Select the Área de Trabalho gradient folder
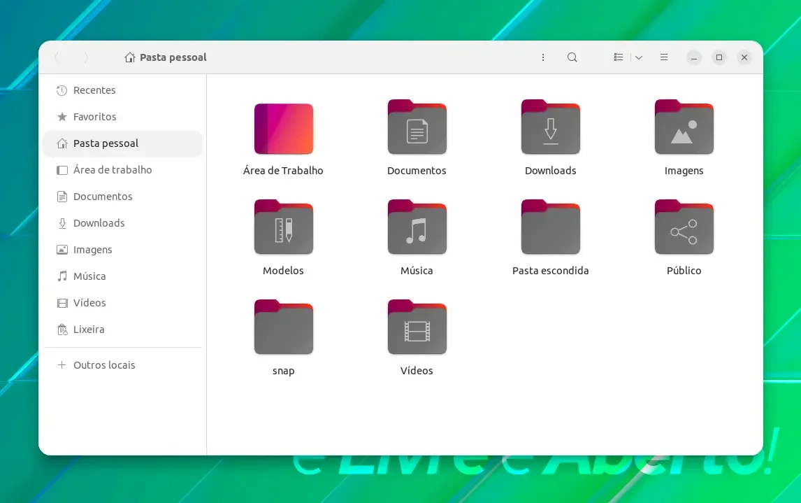 click(x=284, y=128)
